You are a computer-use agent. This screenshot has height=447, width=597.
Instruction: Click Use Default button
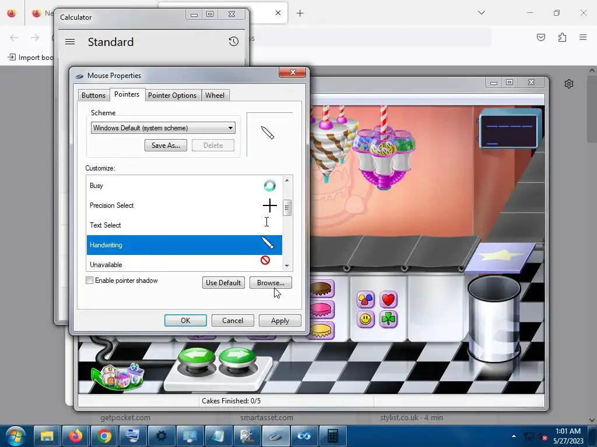click(x=223, y=283)
